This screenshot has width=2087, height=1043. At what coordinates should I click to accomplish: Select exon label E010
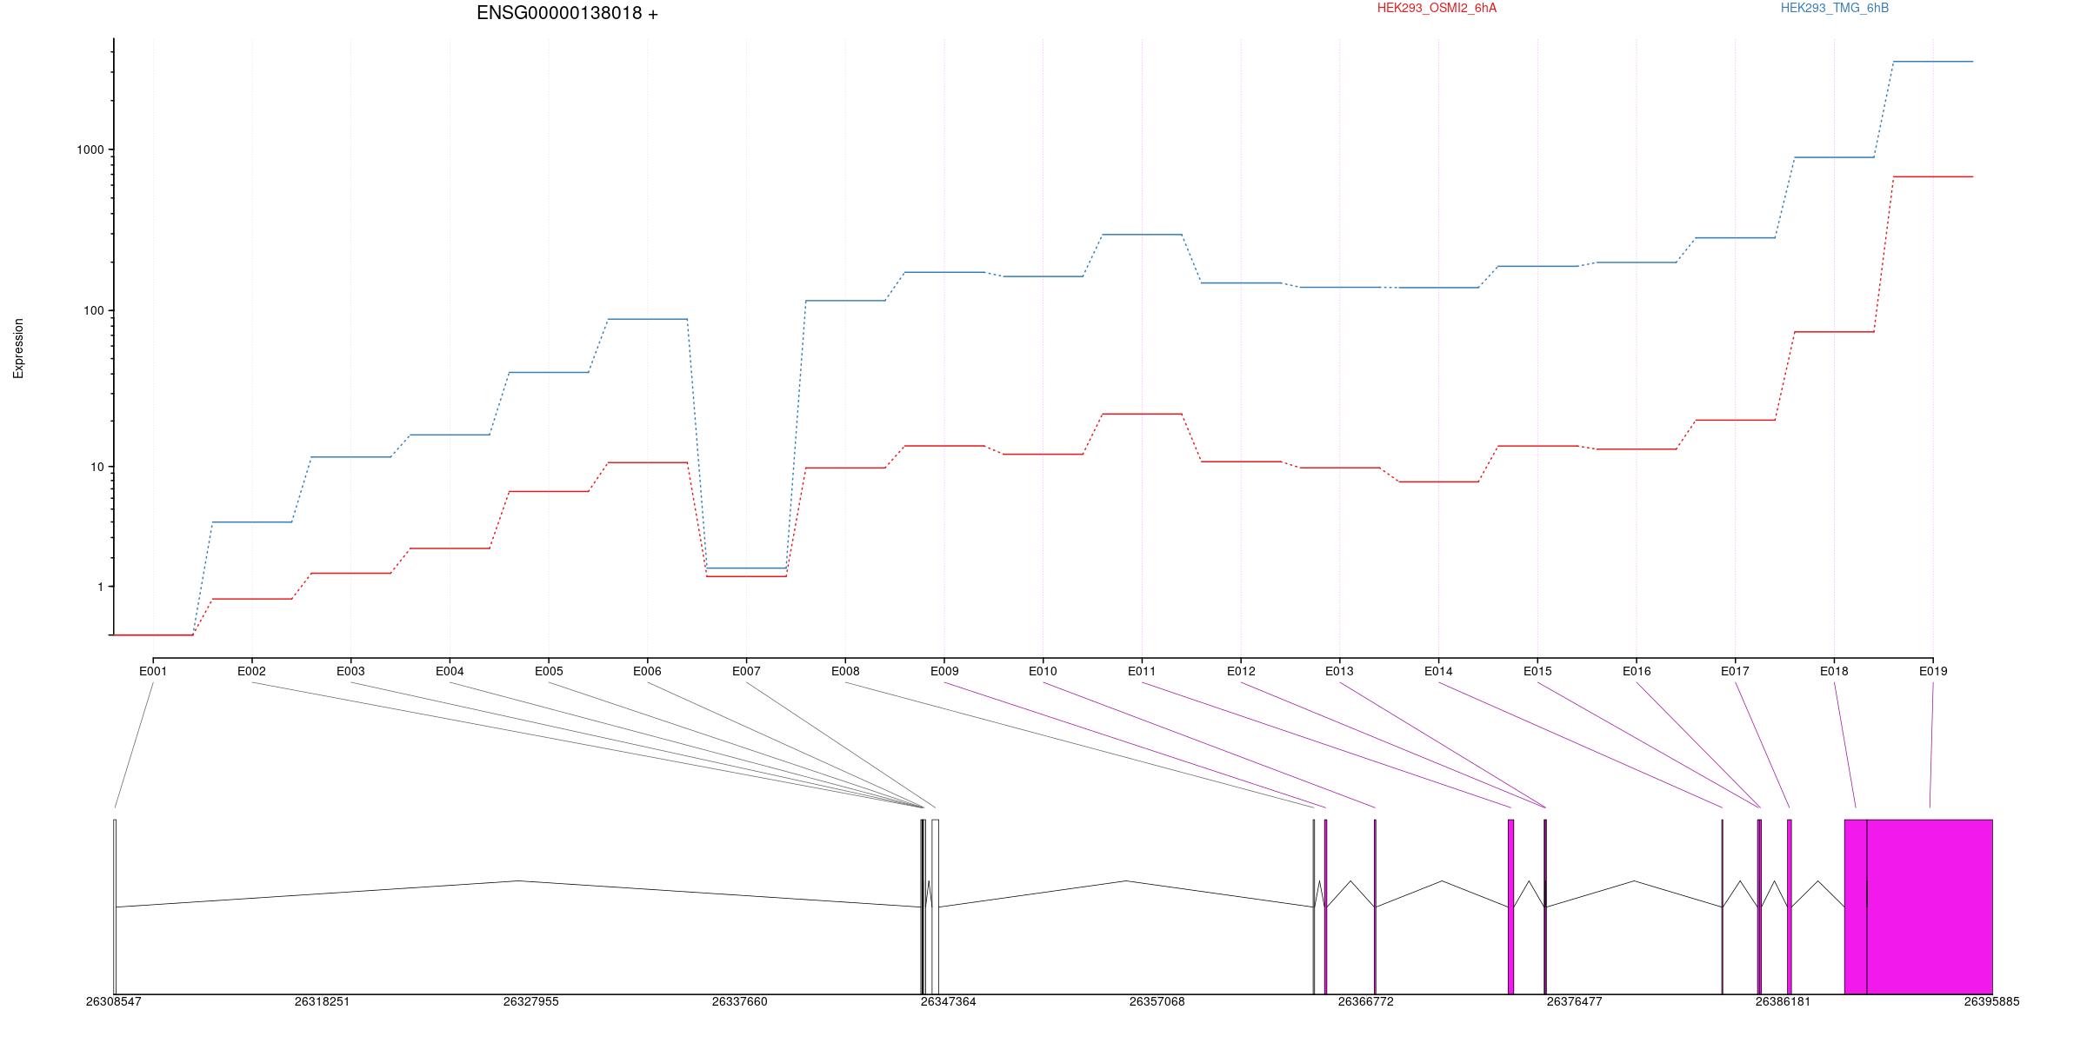coord(1043,671)
